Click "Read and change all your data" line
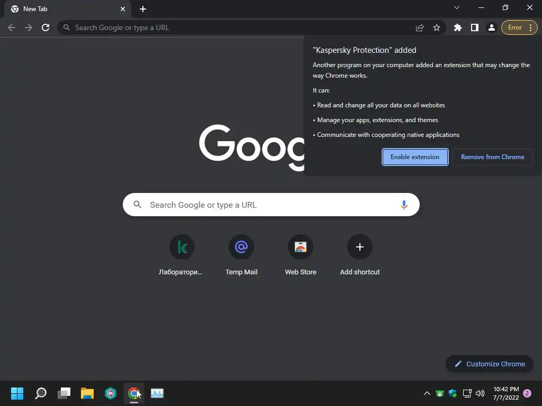The image size is (542, 406). 381,105
